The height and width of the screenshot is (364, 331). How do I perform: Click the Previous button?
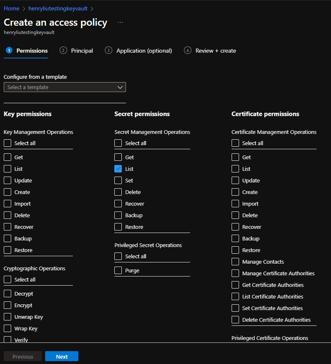(23, 357)
